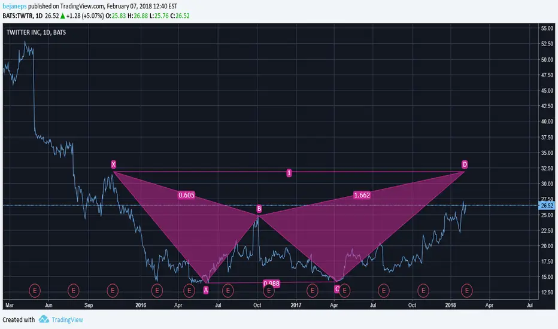Select the X point label of the pattern
This screenshot has height=329, width=558.
(113, 164)
